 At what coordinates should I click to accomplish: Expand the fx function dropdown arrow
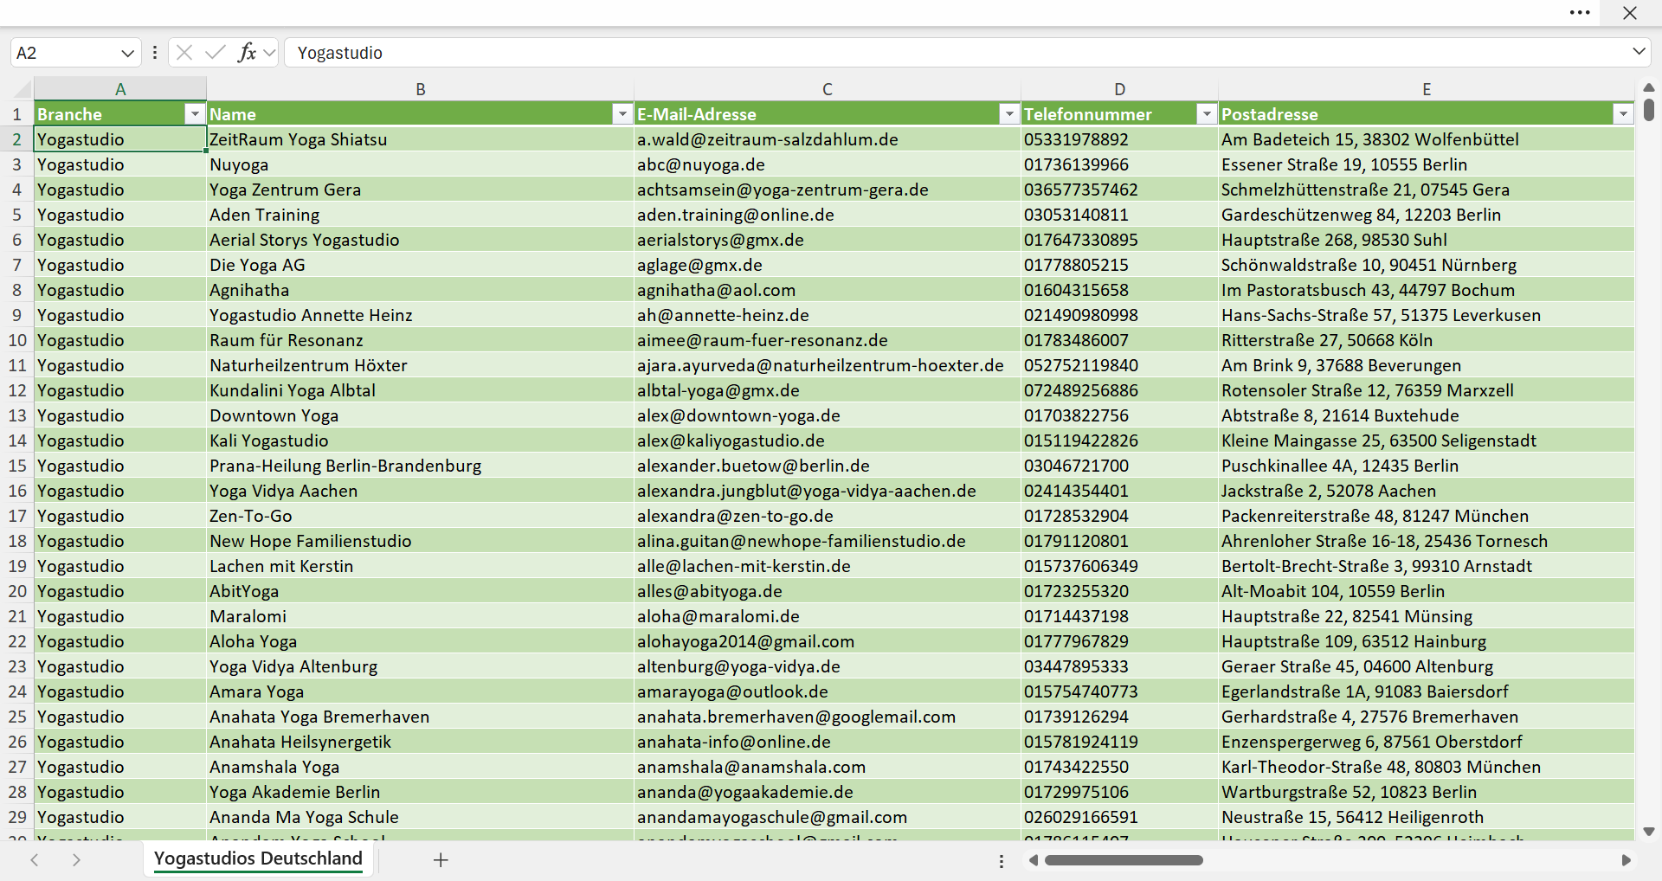pyautogui.click(x=269, y=53)
